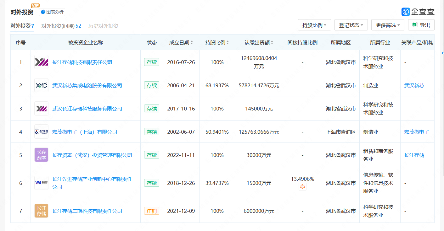Image resolution: width=444 pixels, height=231 pixels.
Task: Click the orange 长江存储 logo in row 7
Action: point(41,211)
